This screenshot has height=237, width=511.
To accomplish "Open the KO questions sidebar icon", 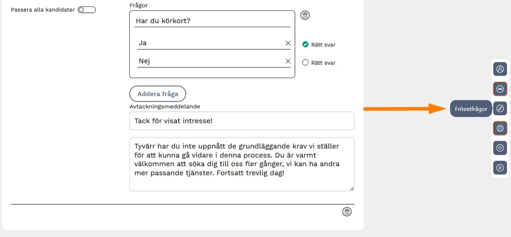I will (500, 89).
